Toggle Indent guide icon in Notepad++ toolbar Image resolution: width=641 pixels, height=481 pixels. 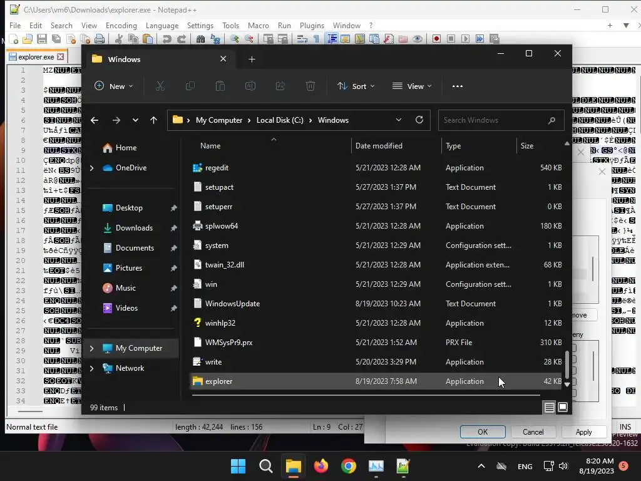point(332,39)
